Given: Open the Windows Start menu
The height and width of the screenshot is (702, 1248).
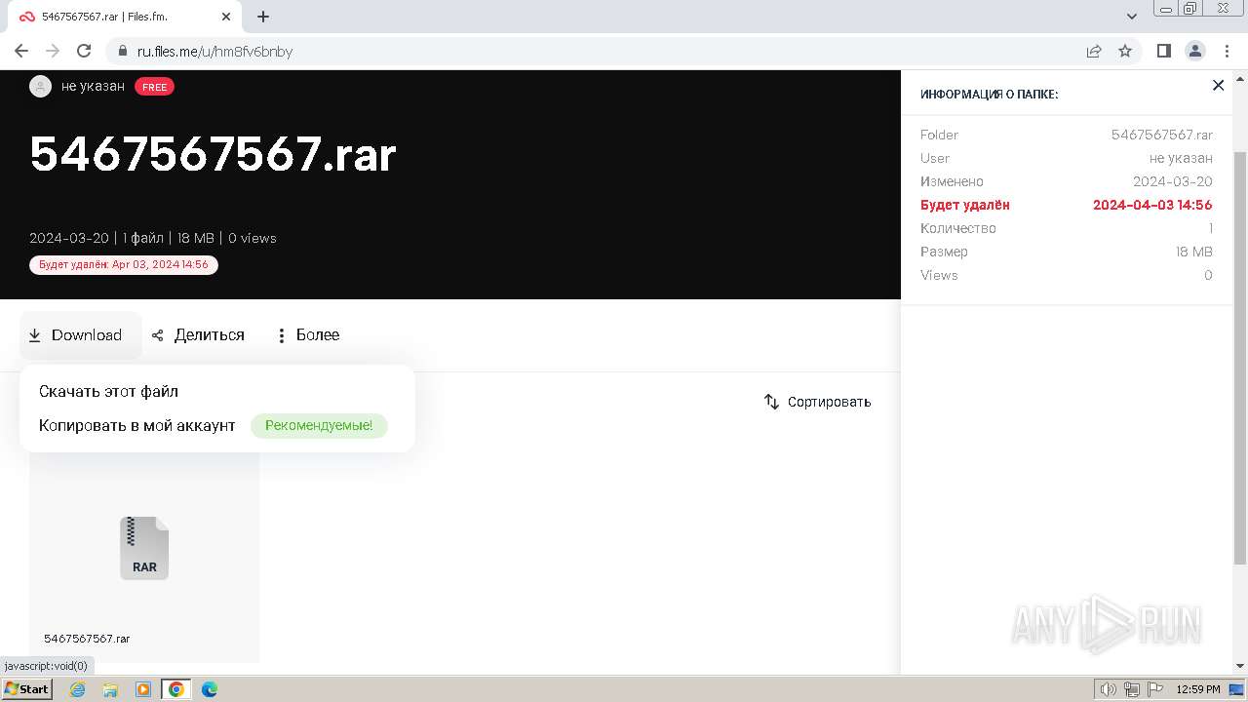Looking at the screenshot, I should click(27, 689).
